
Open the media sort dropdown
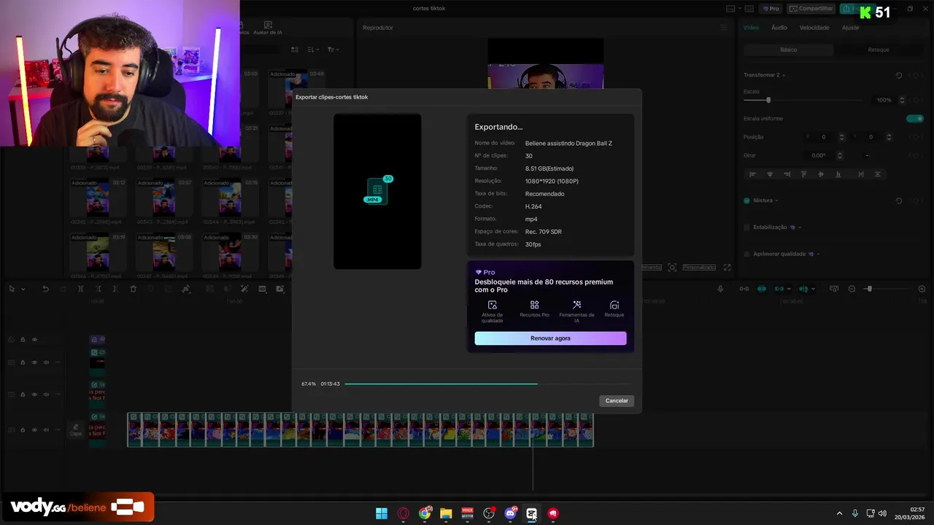tap(313, 50)
